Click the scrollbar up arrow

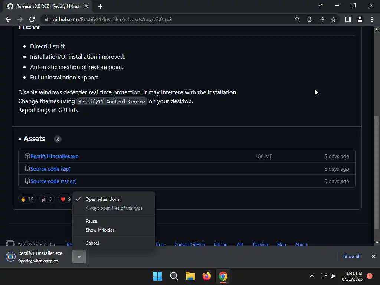(377, 30)
